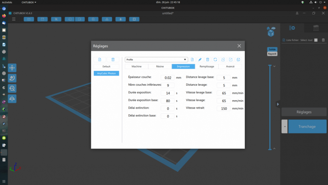Select the AnyCubic Photon machine entry
The image size is (328, 185).
tap(106, 73)
